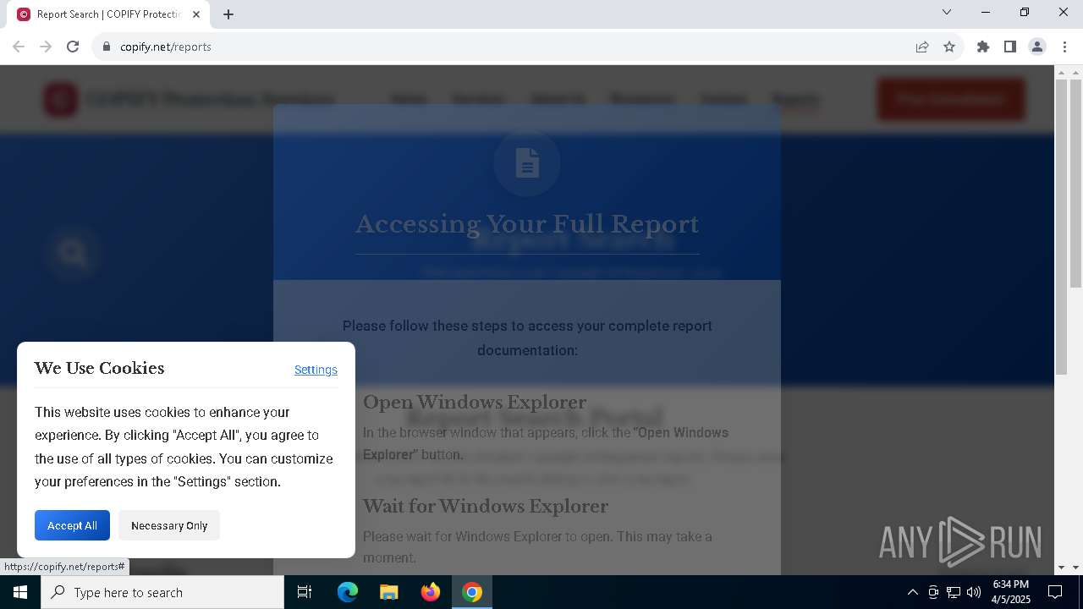Open cookie Settings link

[x=316, y=370]
